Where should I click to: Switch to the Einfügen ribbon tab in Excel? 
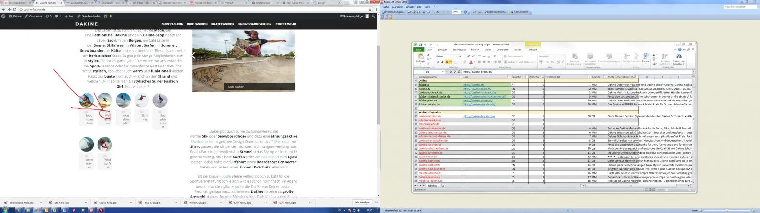(442, 50)
